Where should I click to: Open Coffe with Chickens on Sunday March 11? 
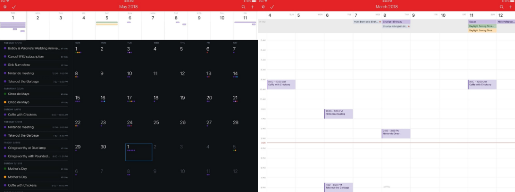point(482,84)
